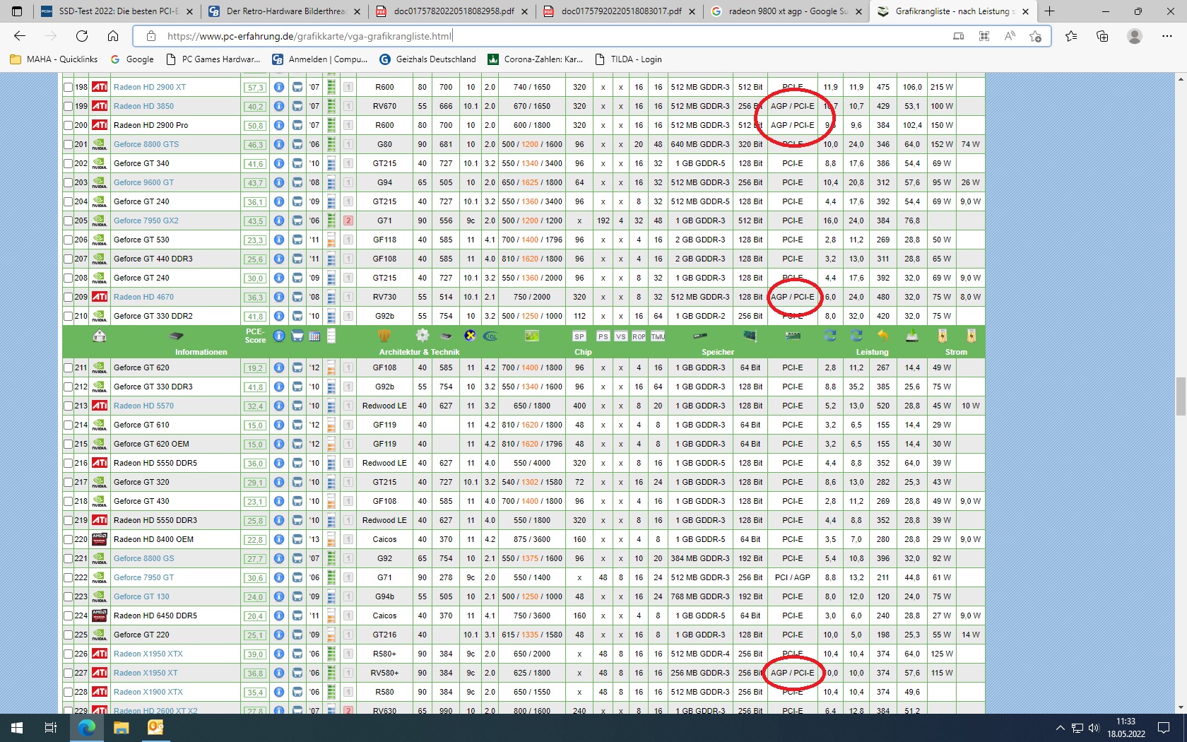Open the Radeon HD 4670 link
The image size is (1187, 742).
143,297
